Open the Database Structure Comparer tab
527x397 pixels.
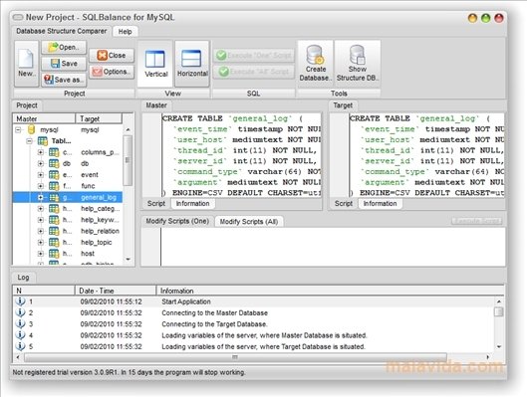pyautogui.click(x=61, y=31)
